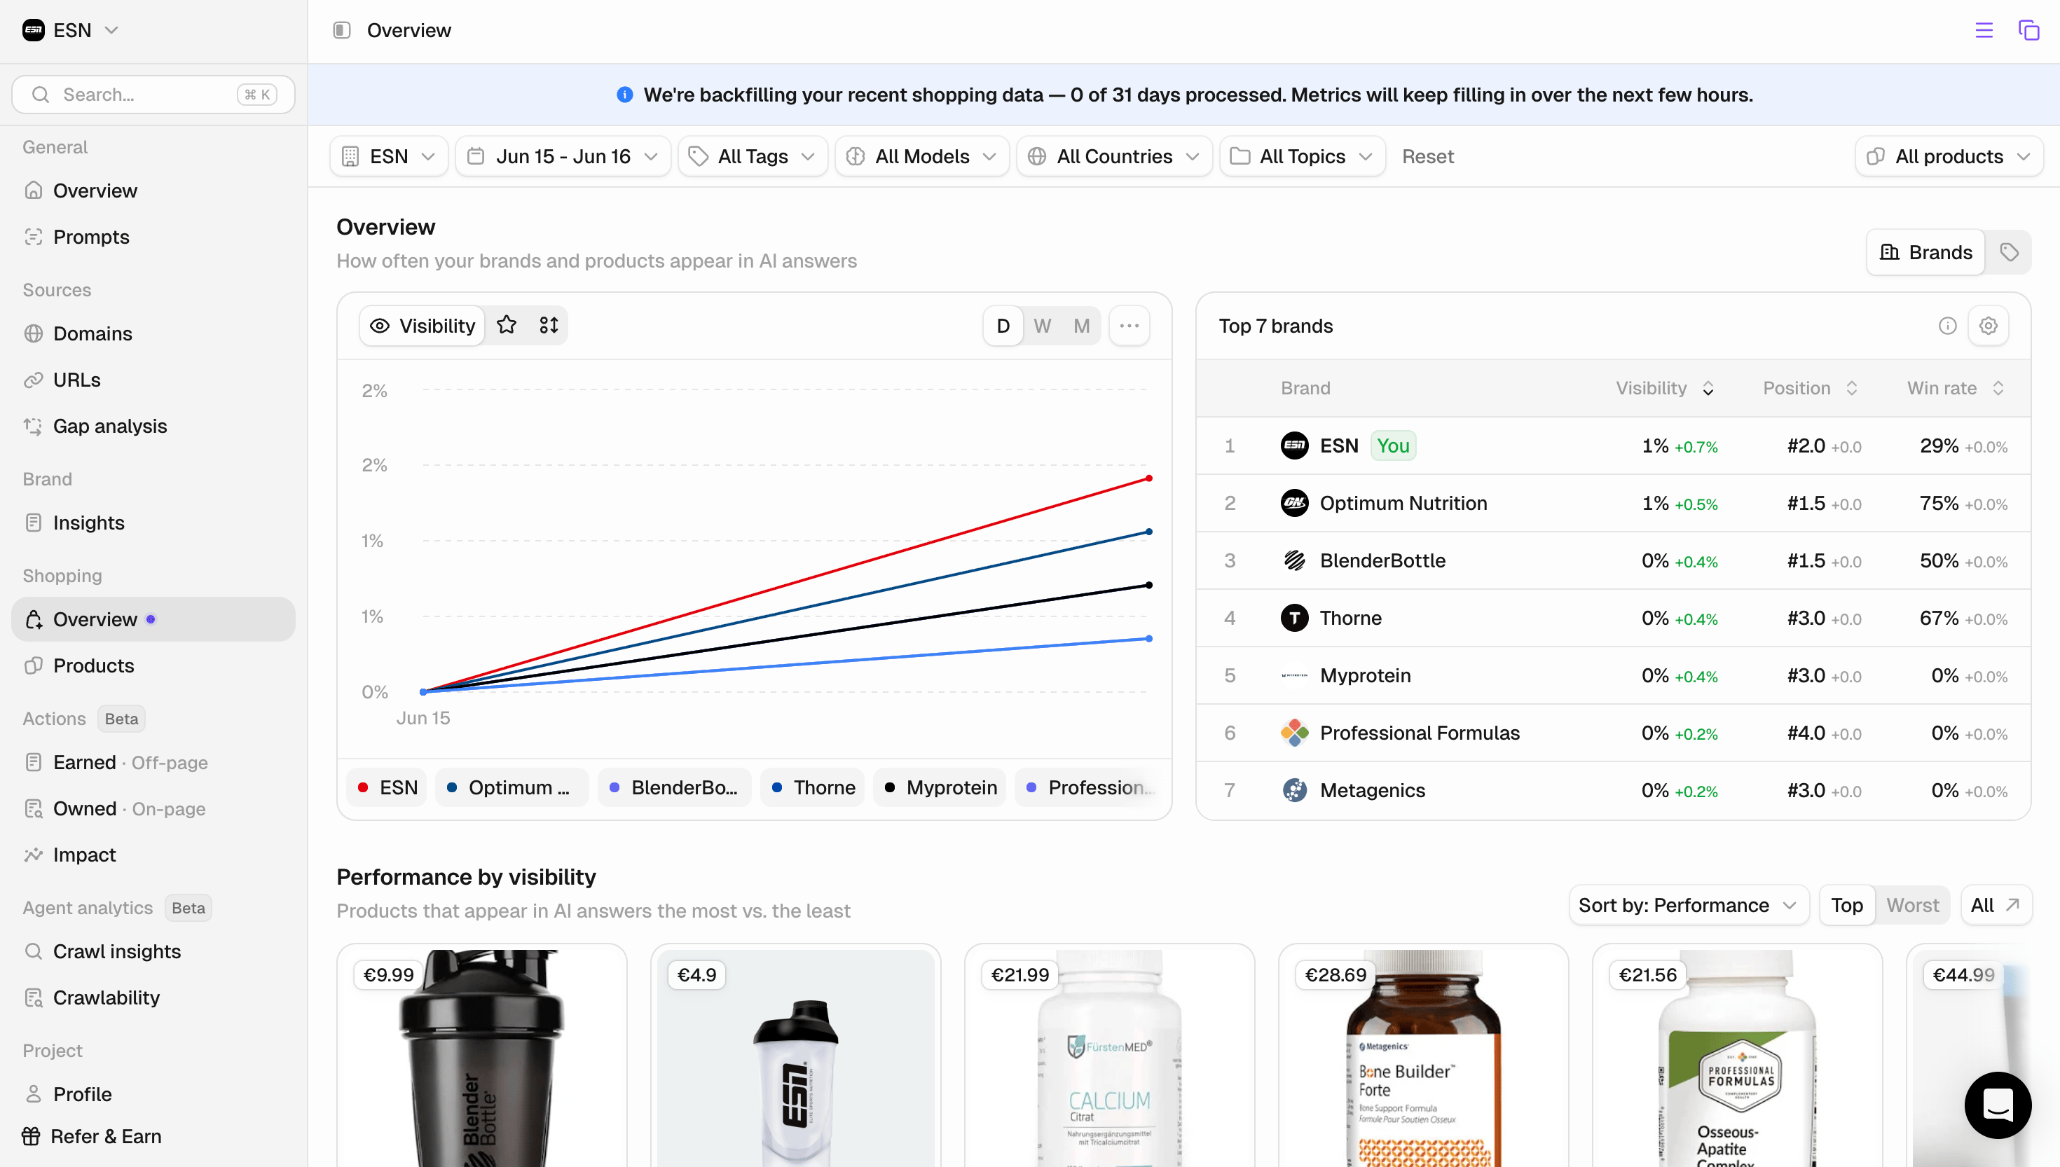Toggle the Thorne legend chip
The height and width of the screenshot is (1167, 2060).
(813, 788)
